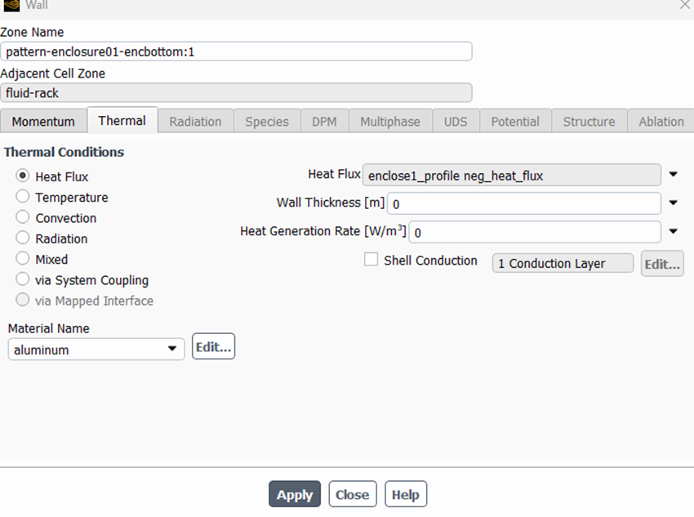Open the Thermal tab
694x517 pixels.
(x=122, y=121)
